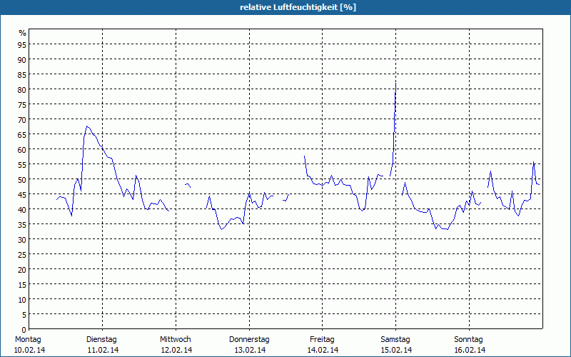Select the 'Donnerstag' day label
The width and height of the screenshot is (571, 357).
tap(249, 339)
